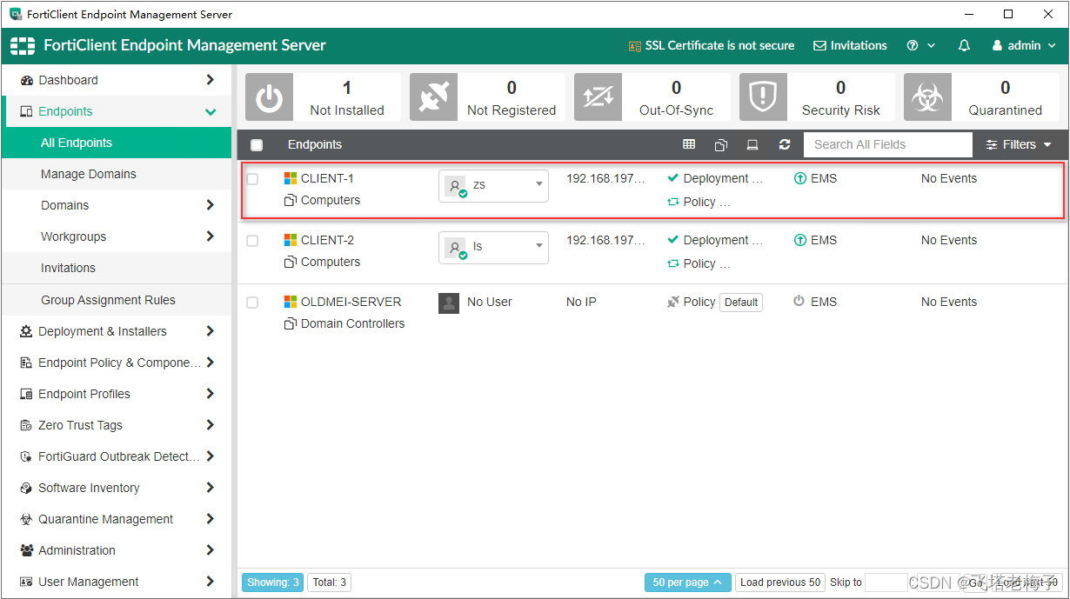The image size is (1070, 599).
Task: Click the No User avatar icon
Action: 449,303
